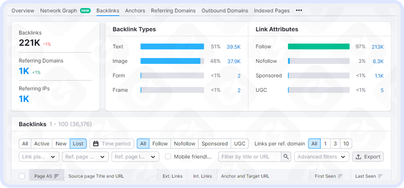The image size is (404, 188).
Task: Click the Filter by title or URL field
Action: click(x=249, y=157)
